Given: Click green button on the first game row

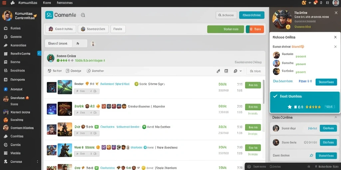Looking at the screenshot, I should pyautogui.click(x=253, y=85).
